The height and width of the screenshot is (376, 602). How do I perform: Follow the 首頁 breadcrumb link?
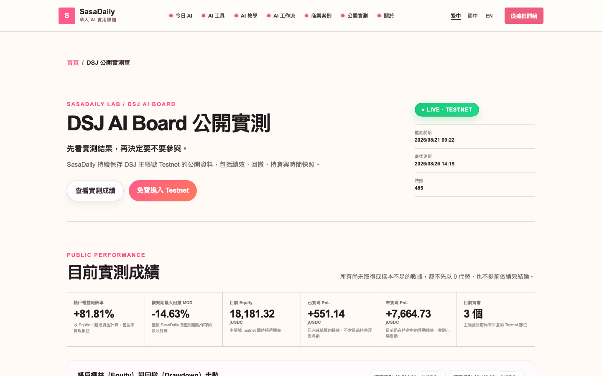73,63
